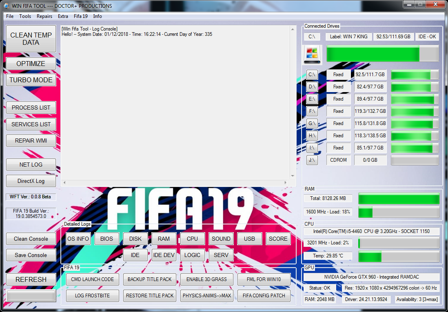
Task: Click FML FOR WIN10 button
Action: coord(264,279)
